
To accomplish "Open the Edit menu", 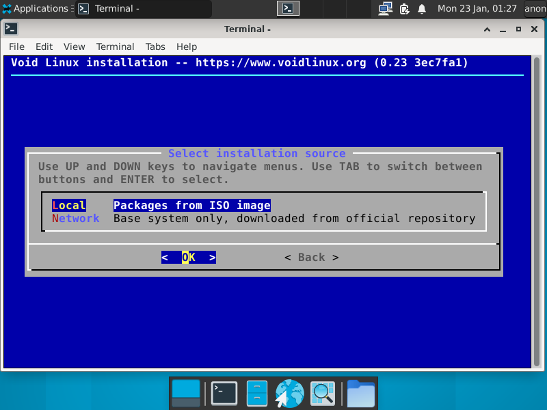I will click(44, 46).
